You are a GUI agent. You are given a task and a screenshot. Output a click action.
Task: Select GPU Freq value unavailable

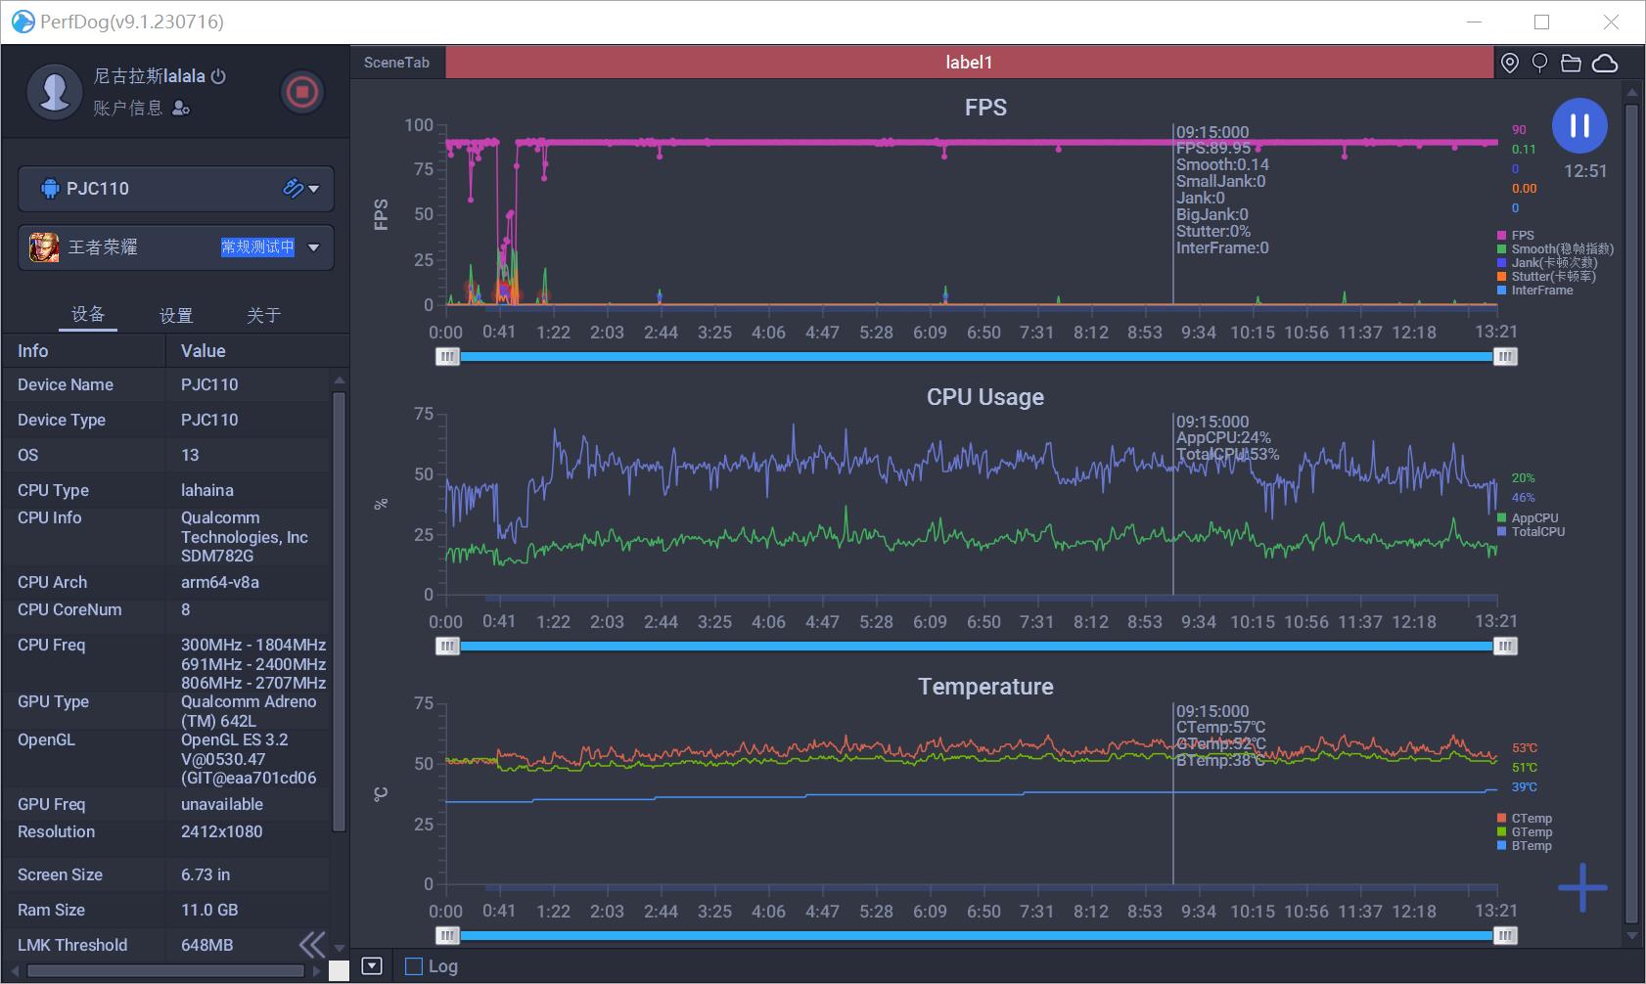point(222,804)
